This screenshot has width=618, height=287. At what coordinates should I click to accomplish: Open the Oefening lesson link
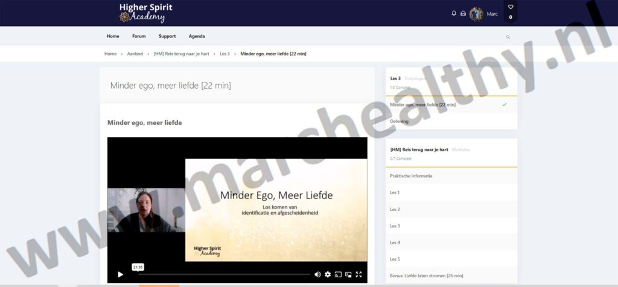pos(399,121)
